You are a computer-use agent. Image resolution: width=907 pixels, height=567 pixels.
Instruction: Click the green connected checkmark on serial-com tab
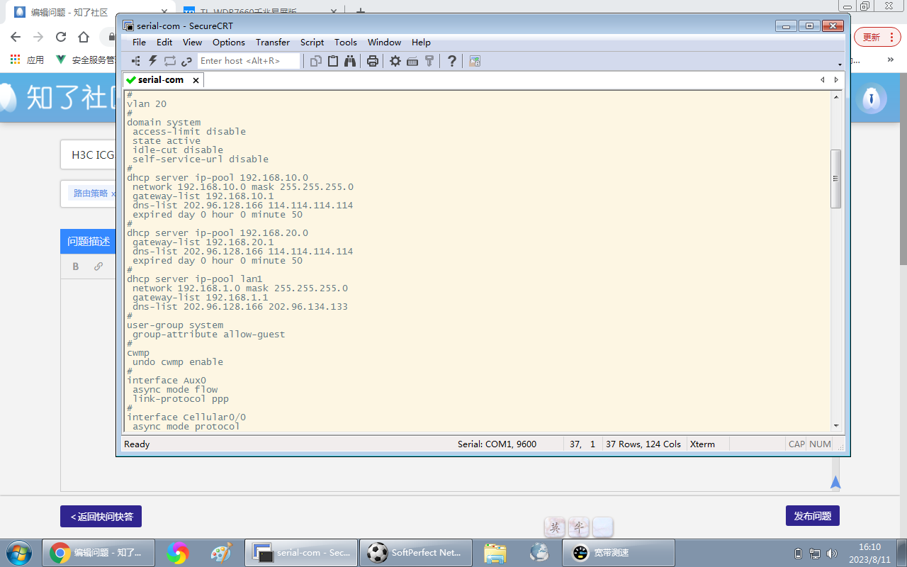(x=130, y=80)
